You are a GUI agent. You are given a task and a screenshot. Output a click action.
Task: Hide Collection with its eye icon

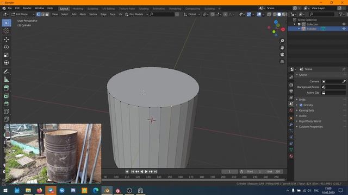[x=344, y=24]
